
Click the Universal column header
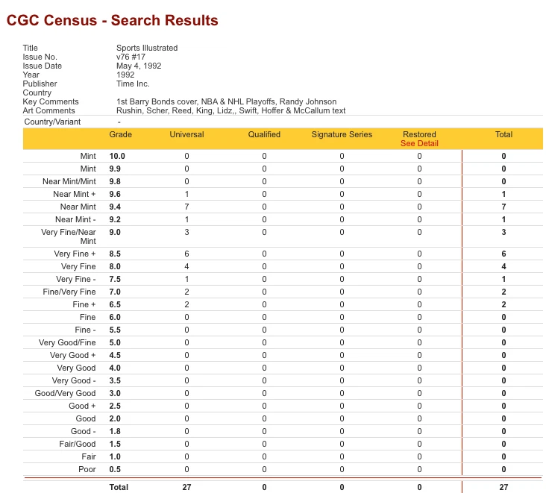(186, 134)
